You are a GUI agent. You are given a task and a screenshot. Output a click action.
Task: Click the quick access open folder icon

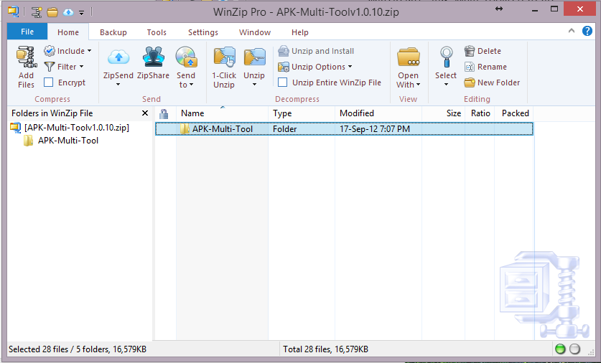(52, 12)
